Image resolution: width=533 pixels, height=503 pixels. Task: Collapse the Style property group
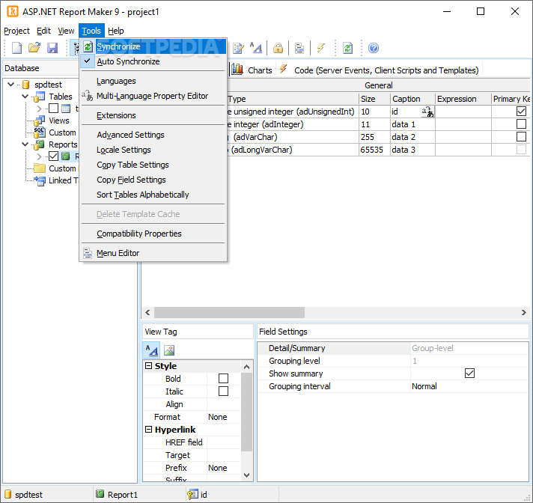coord(148,366)
